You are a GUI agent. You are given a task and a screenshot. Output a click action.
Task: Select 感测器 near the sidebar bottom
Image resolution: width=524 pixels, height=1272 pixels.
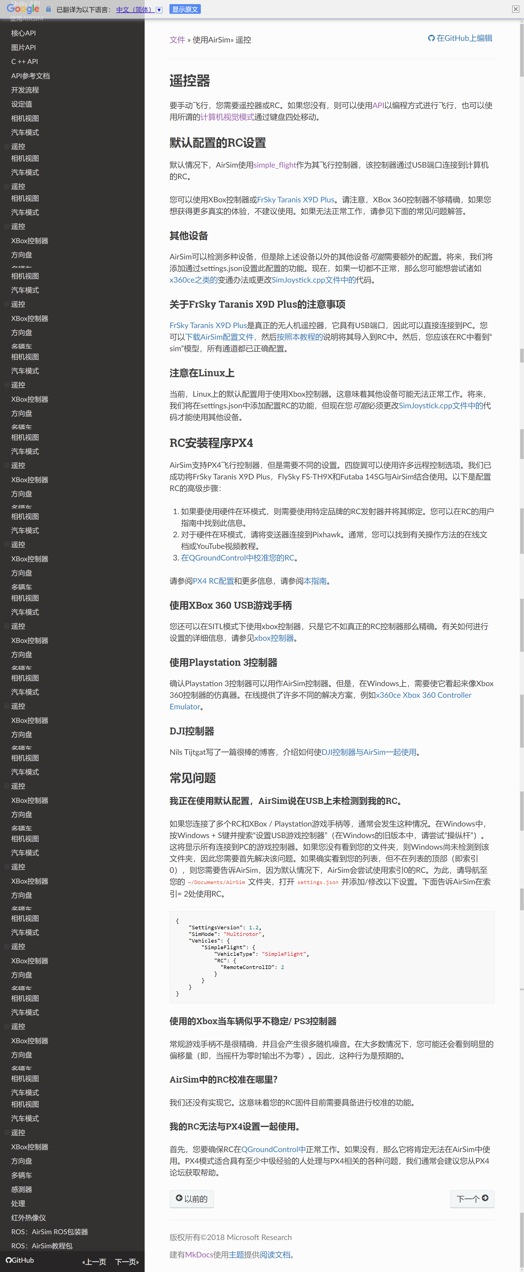click(x=22, y=1189)
